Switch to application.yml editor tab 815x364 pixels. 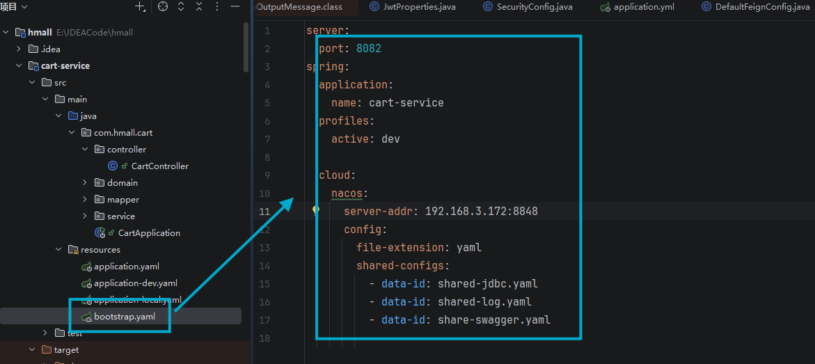[645, 7]
